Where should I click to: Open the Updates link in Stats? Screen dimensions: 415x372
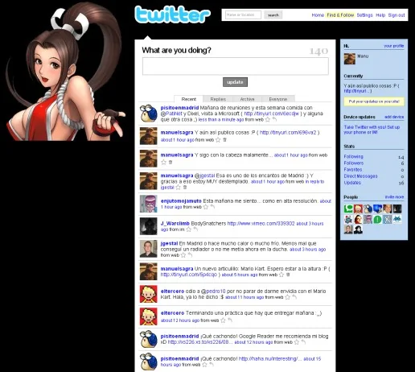point(352,183)
